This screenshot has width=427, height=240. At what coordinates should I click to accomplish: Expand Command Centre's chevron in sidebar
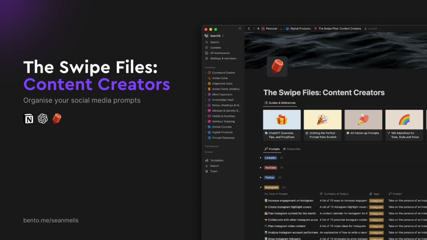pyautogui.click(x=206, y=73)
